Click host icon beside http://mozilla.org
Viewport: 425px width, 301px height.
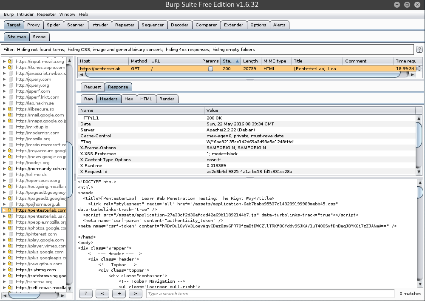[10, 139]
